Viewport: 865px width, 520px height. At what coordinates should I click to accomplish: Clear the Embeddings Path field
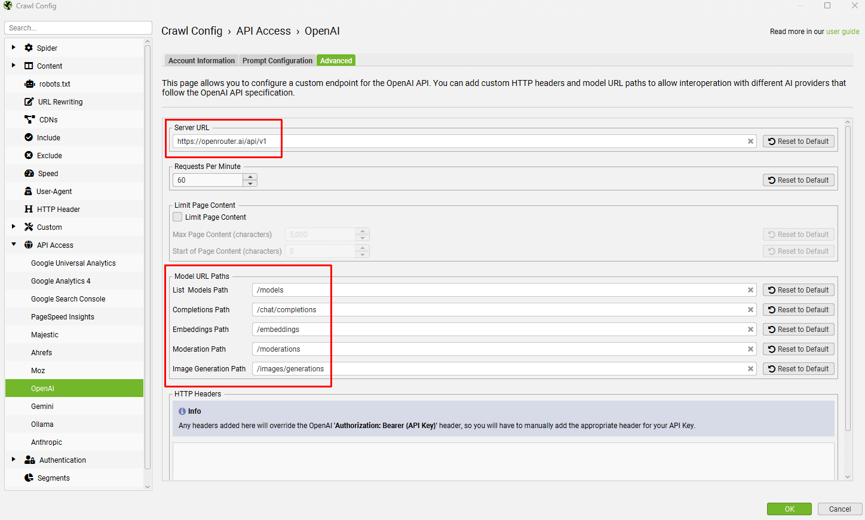point(750,330)
